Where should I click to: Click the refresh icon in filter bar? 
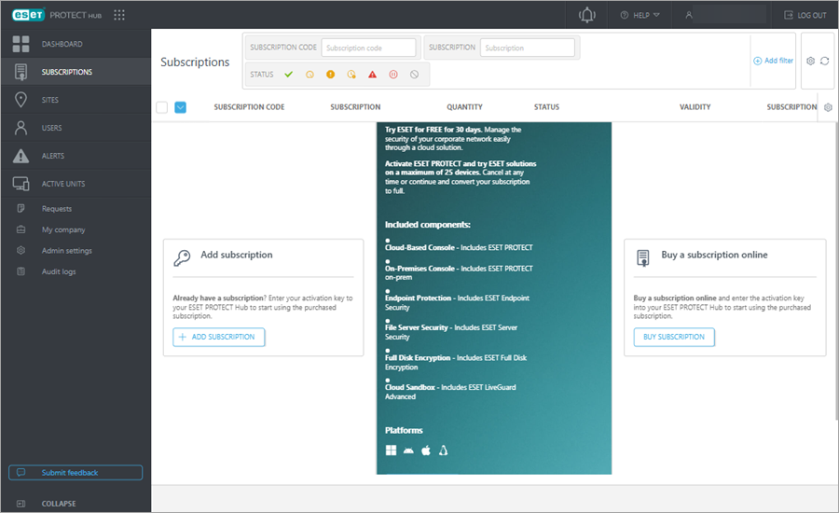tap(824, 61)
